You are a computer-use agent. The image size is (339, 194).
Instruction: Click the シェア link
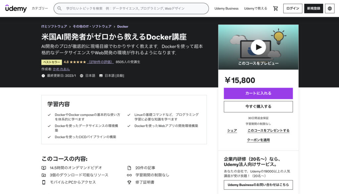[232, 130]
